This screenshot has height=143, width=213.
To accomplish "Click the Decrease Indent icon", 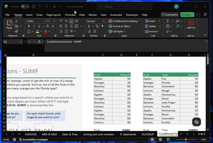I will tap(61, 31).
